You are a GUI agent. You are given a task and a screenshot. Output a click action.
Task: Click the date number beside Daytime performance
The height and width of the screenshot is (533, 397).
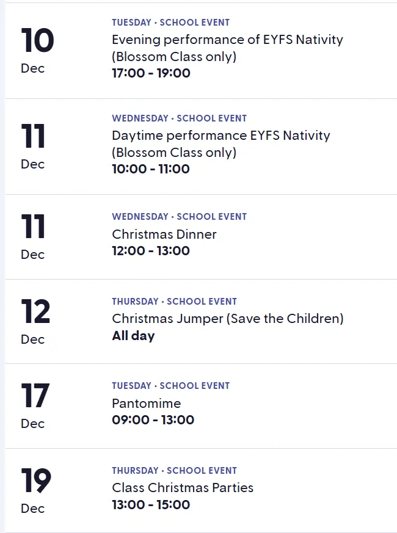(33, 137)
